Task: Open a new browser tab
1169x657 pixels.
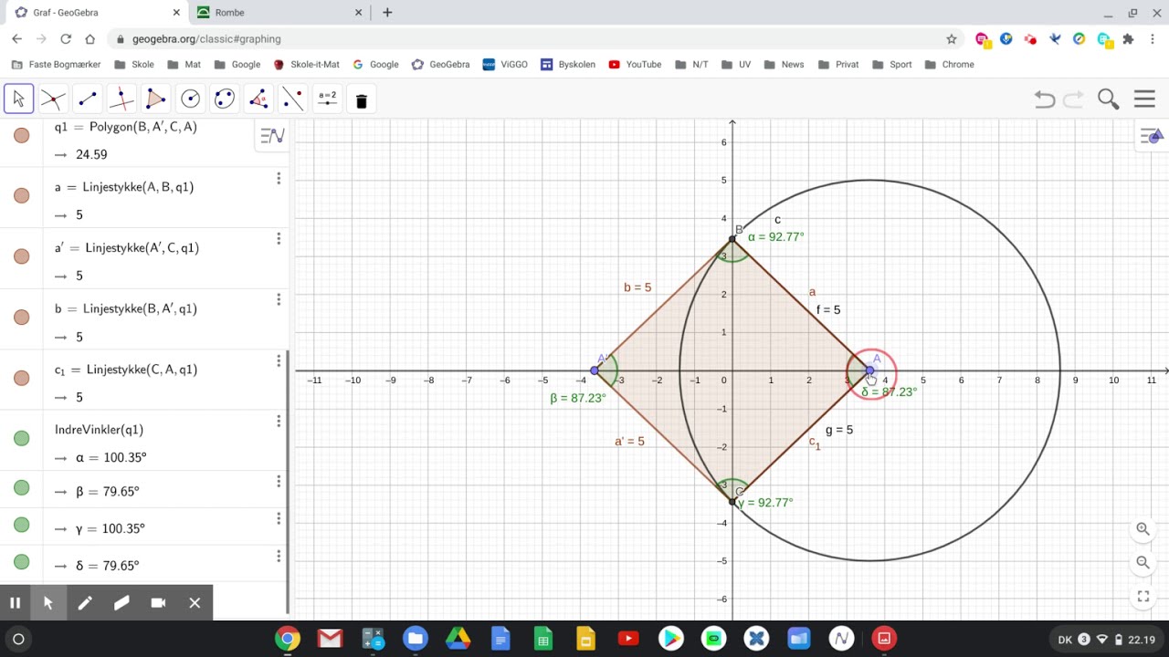Action: [x=387, y=13]
